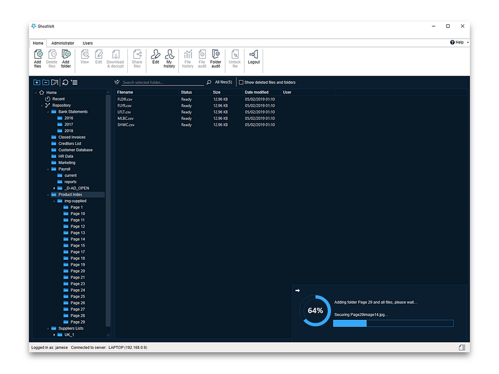Click the File audit icon
499x374 pixels.
(202, 59)
